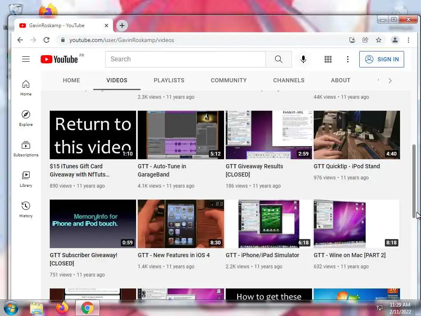Open the Chrome three-dot menu
The image size is (421, 316).
pos(408,40)
